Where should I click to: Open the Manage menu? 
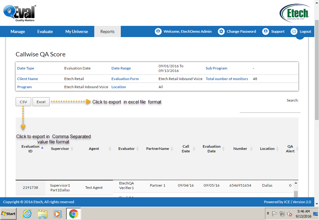(18, 31)
